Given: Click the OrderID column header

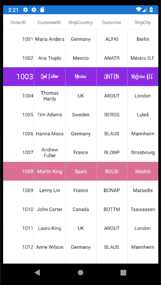Looking at the screenshot, I should point(18,22).
